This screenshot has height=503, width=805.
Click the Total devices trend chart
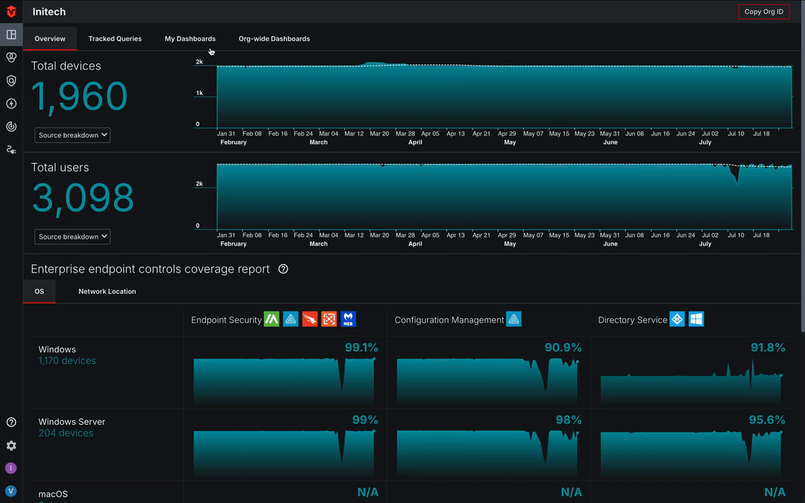point(504,96)
